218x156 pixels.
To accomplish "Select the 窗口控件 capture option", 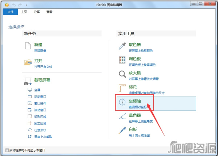I will (x=40, y=103).
